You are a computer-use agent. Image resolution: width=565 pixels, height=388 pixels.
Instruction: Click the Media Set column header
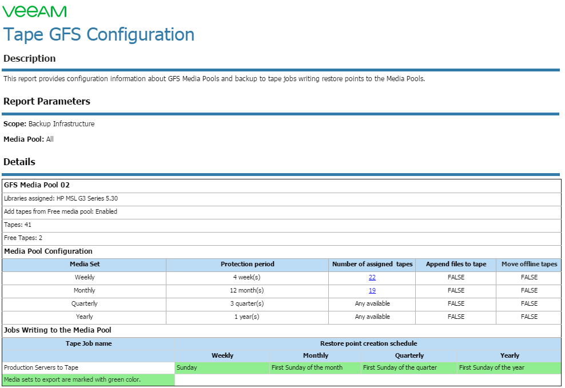tap(84, 265)
